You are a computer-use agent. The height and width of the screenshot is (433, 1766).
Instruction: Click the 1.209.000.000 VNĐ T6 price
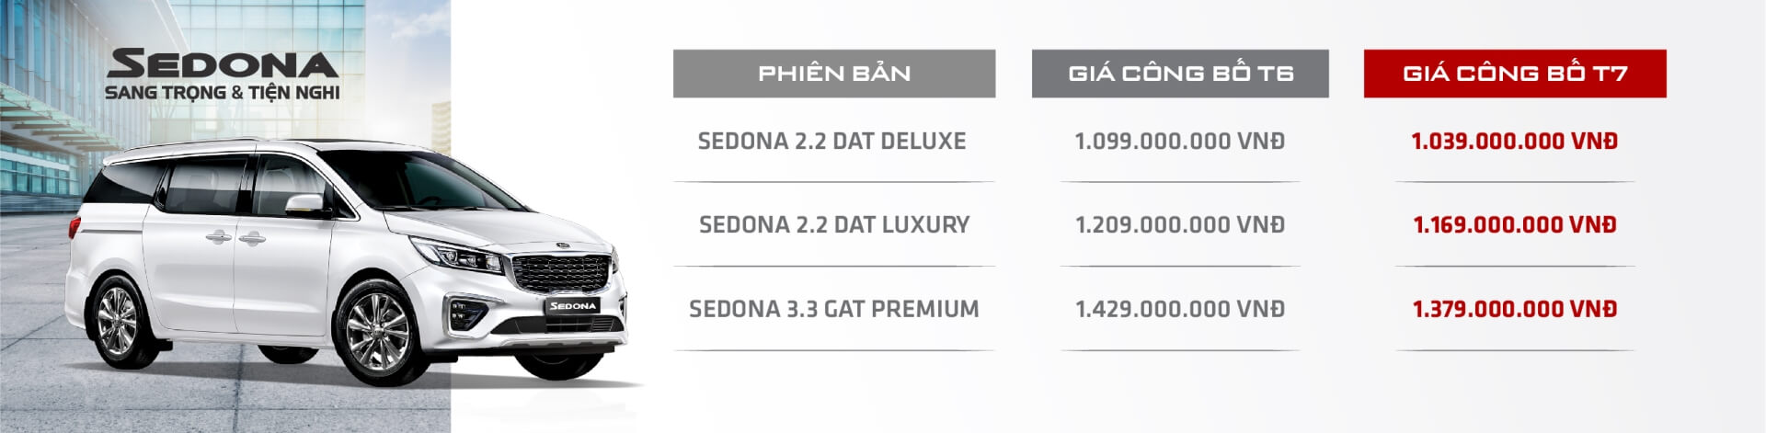[x=1179, y=225]
